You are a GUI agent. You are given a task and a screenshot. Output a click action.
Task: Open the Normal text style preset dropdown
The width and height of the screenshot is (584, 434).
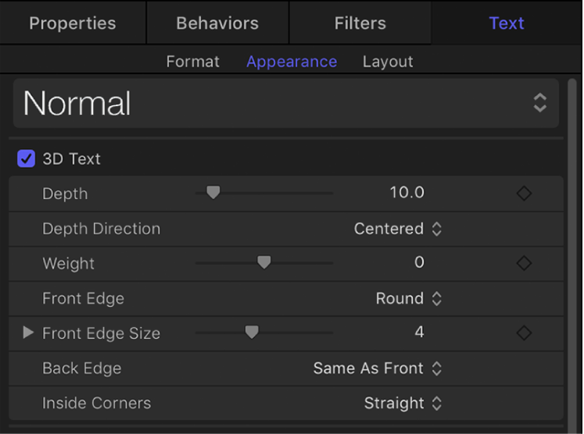286,103
